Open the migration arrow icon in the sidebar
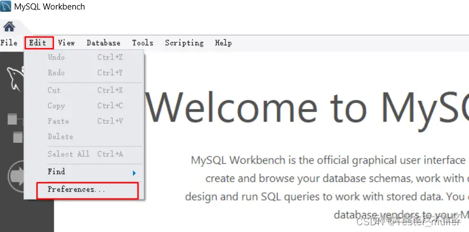The width and height of the screenshot is (469, 232). [x=17, y=177]
